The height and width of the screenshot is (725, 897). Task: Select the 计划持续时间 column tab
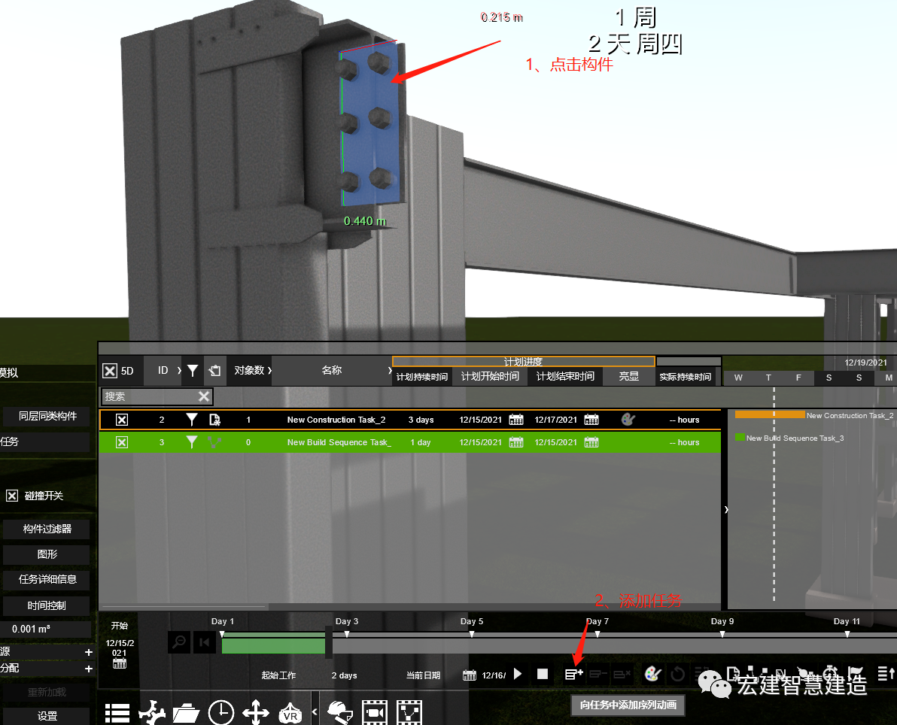(422, 377)
